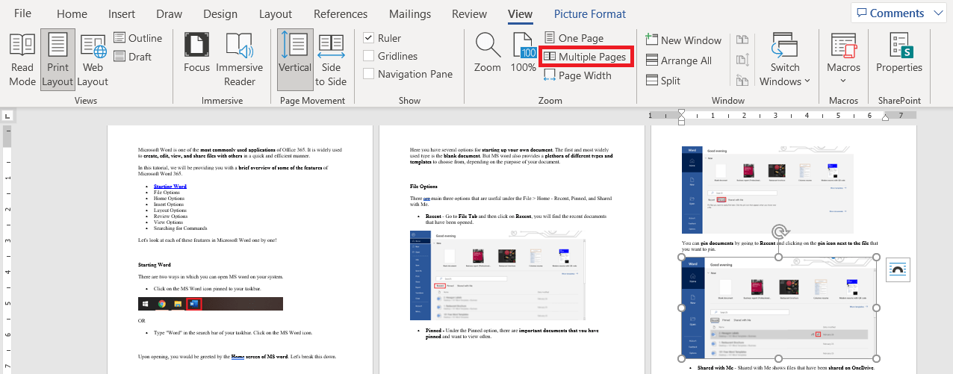The height and width of the screenshot is (374, 953).
Task: Click the picture rotation handle
Action: point(777,231)
